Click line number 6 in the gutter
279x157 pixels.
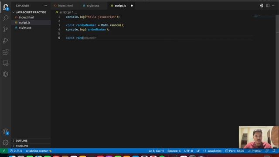point(59,38)
